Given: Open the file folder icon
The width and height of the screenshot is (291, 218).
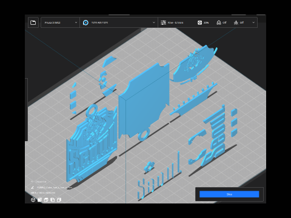Looking at the screenshot, I should [33, 22].
